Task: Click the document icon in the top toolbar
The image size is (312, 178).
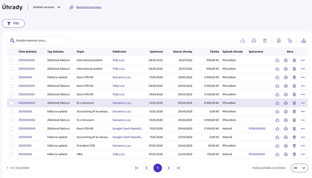Action: (x=279, y=41)
